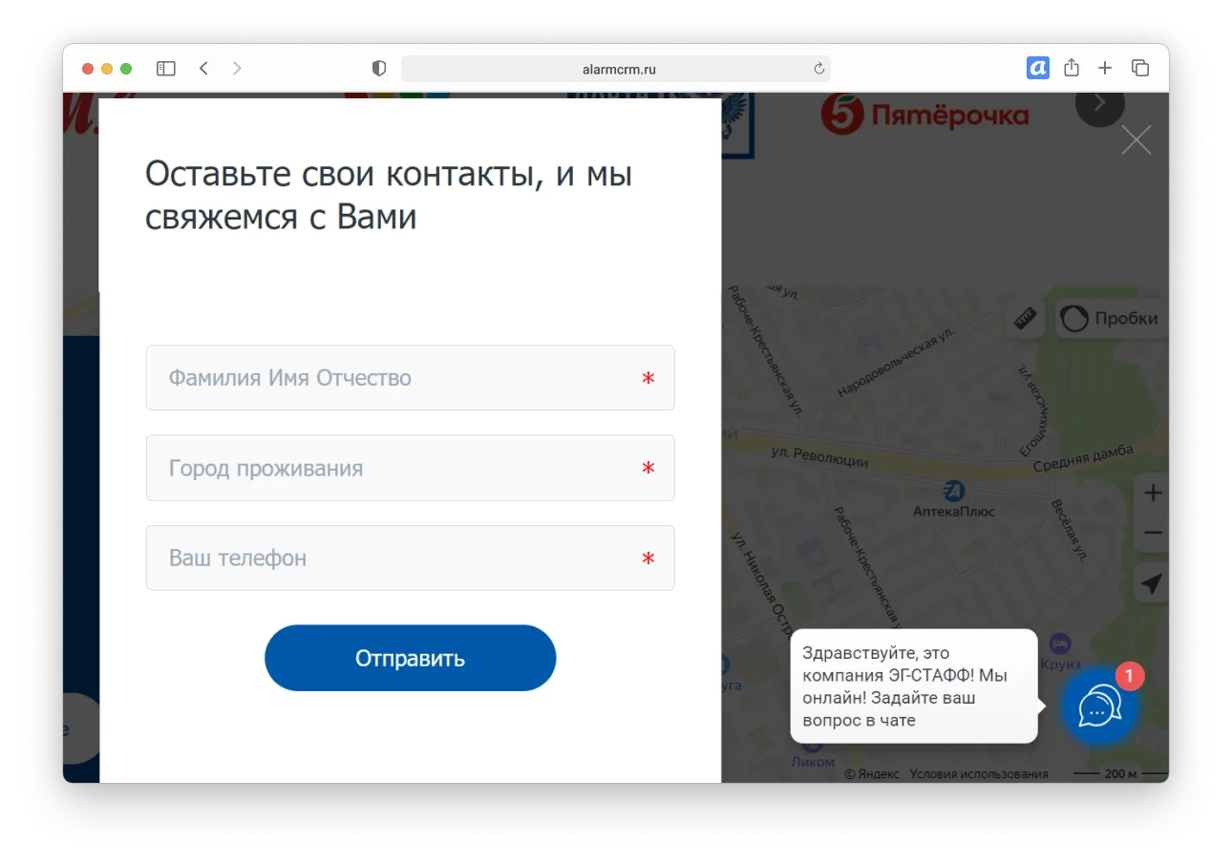Viewport: 1232px width, 865px height.
Task: Dismiss the popup with the X
Action: (1136, 139)
